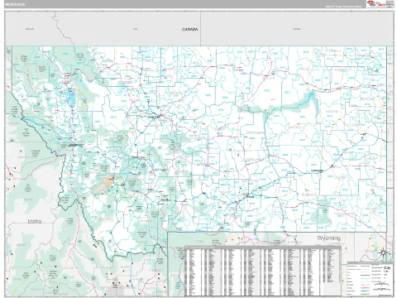Open the ZIP code index table
The image size is (397, 298).
(x=263, y=271)
